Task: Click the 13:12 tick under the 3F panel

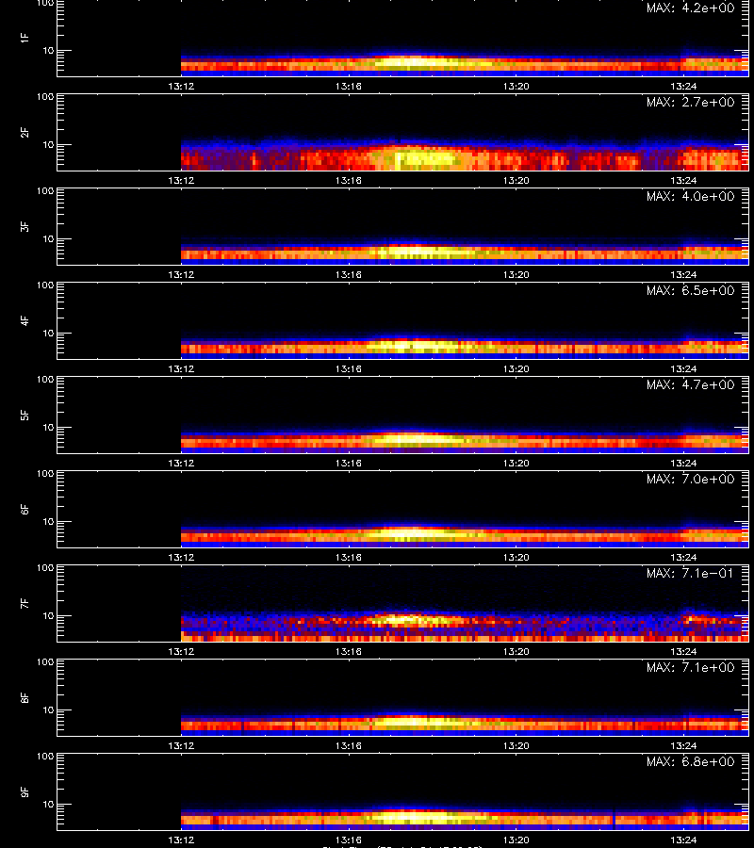Action: pos(181,274)
